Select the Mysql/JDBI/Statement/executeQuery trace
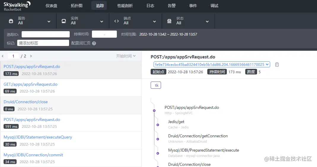Image resolution: width=317 pixels, height=167 pixels. coord(71,141)
